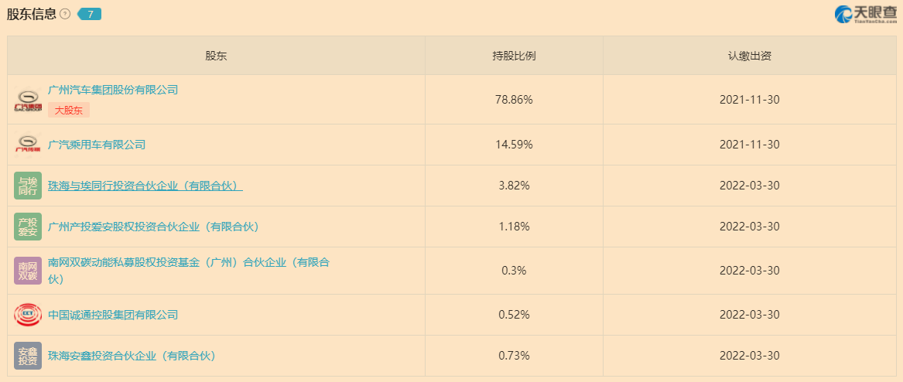The height and width of the screenshot is (382, 903).
Task: Click the shareholder count badge 7
Action: coord(89,15)
